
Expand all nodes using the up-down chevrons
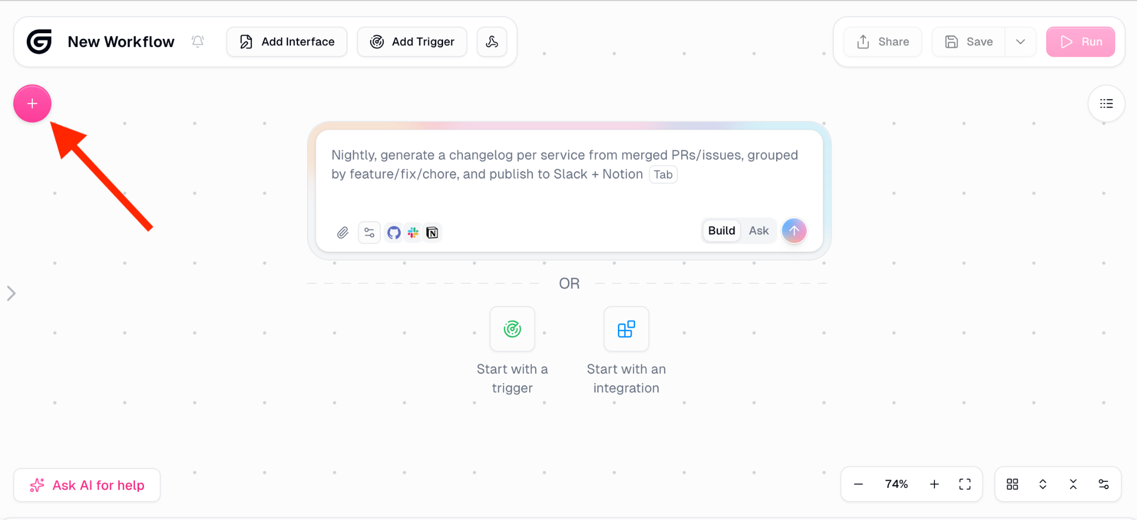pos(1043,485)
